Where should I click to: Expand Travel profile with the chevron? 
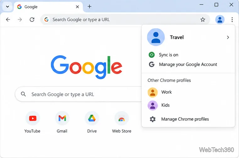click(x=228, y=37)
